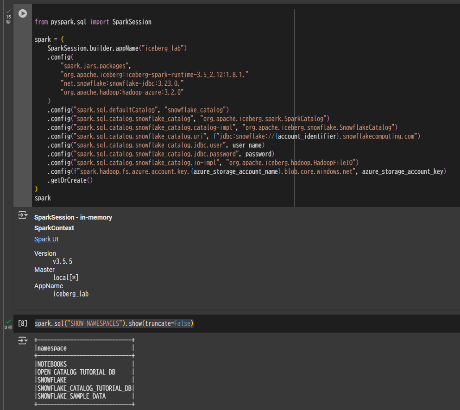
Task: Click the AppName value 'iceberg_lab'
Action: click(x=71, y=294)
